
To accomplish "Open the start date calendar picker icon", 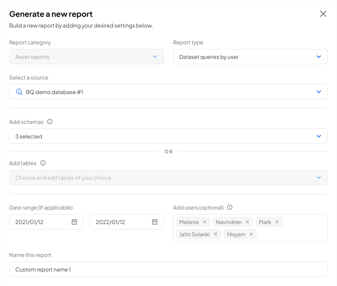I will tap(74, 222).
